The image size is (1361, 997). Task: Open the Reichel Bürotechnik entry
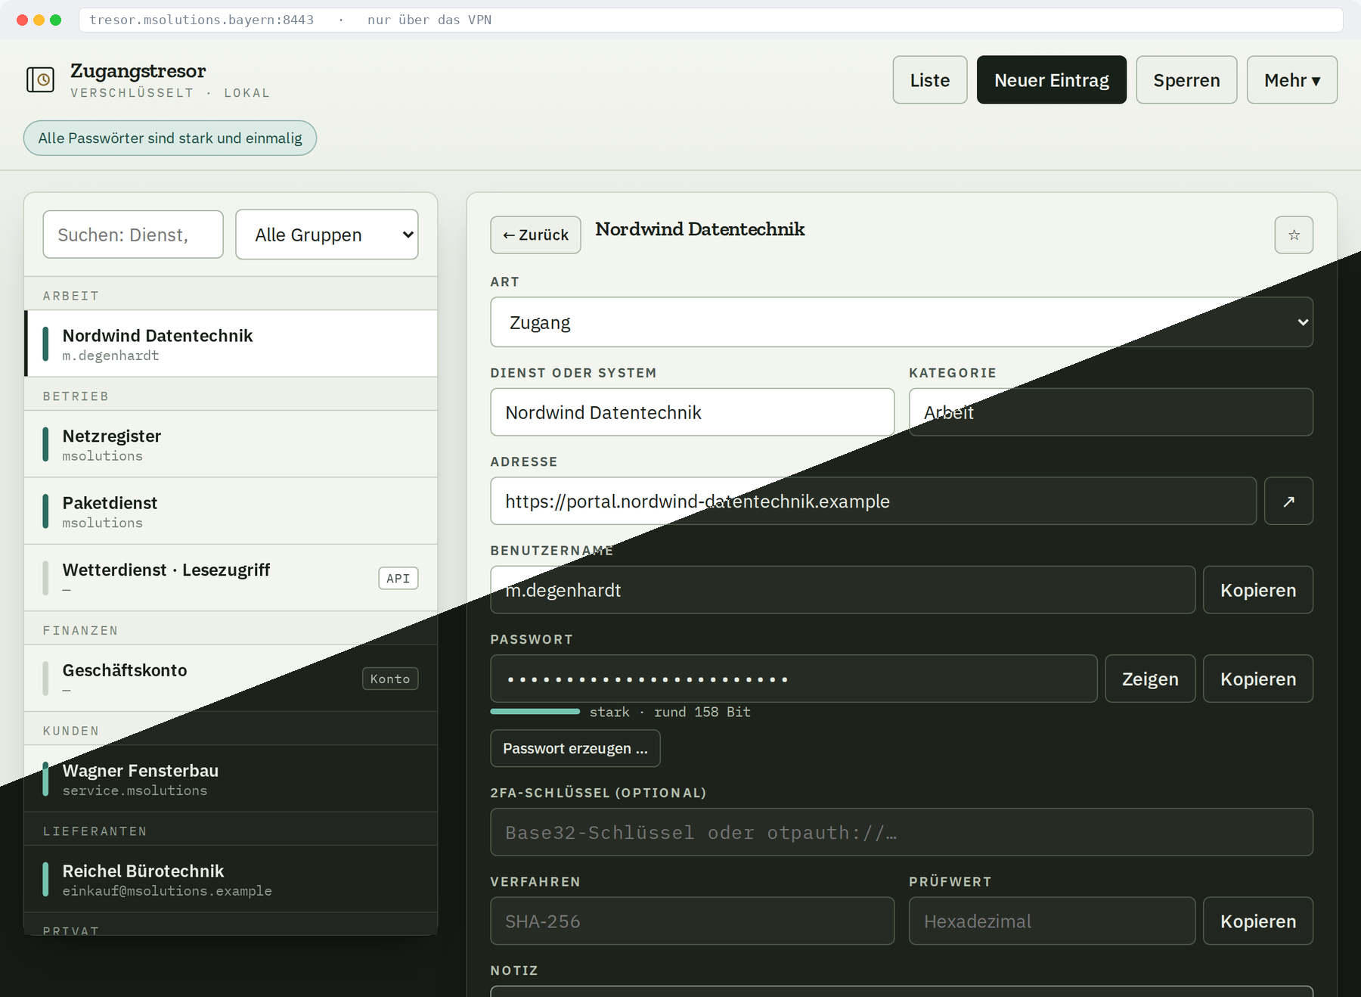click(x=231, y=879)
